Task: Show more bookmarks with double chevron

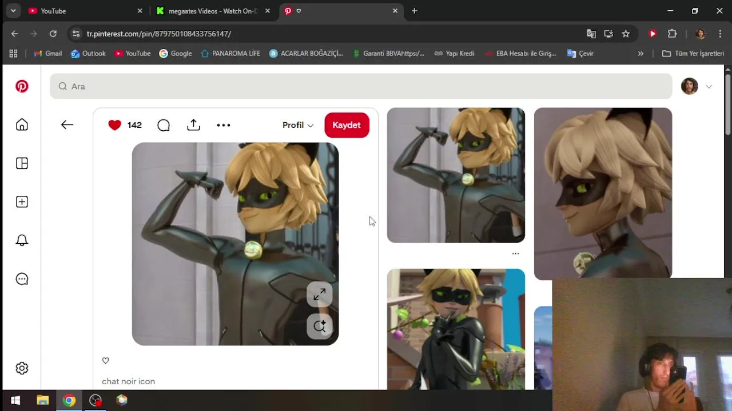Action: [x=640, y=54]
